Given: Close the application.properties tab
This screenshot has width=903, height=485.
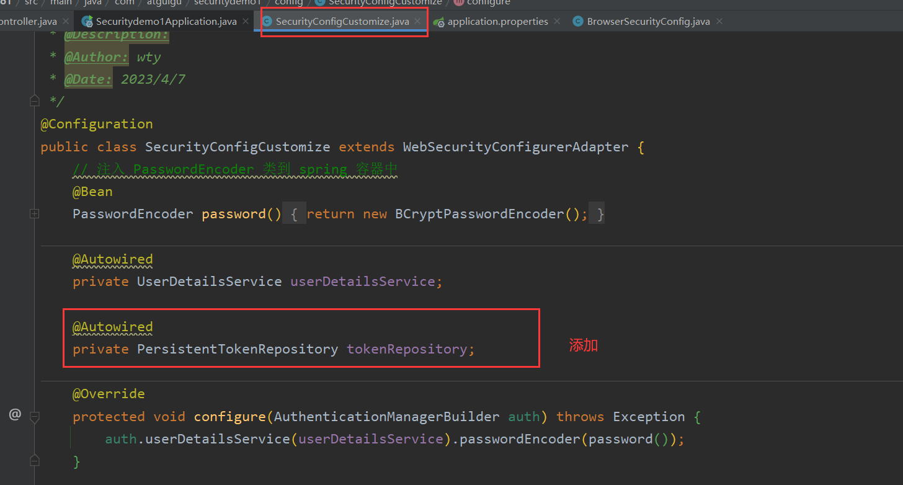Looking at the screenshot, I should pos(557,21).
